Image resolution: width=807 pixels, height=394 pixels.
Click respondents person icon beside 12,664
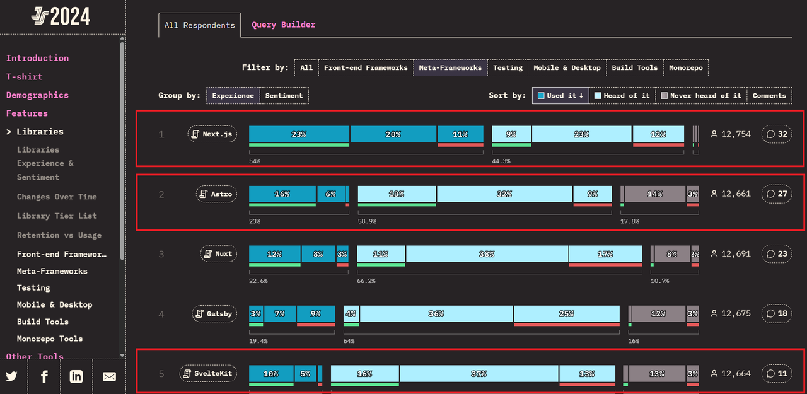714,374
